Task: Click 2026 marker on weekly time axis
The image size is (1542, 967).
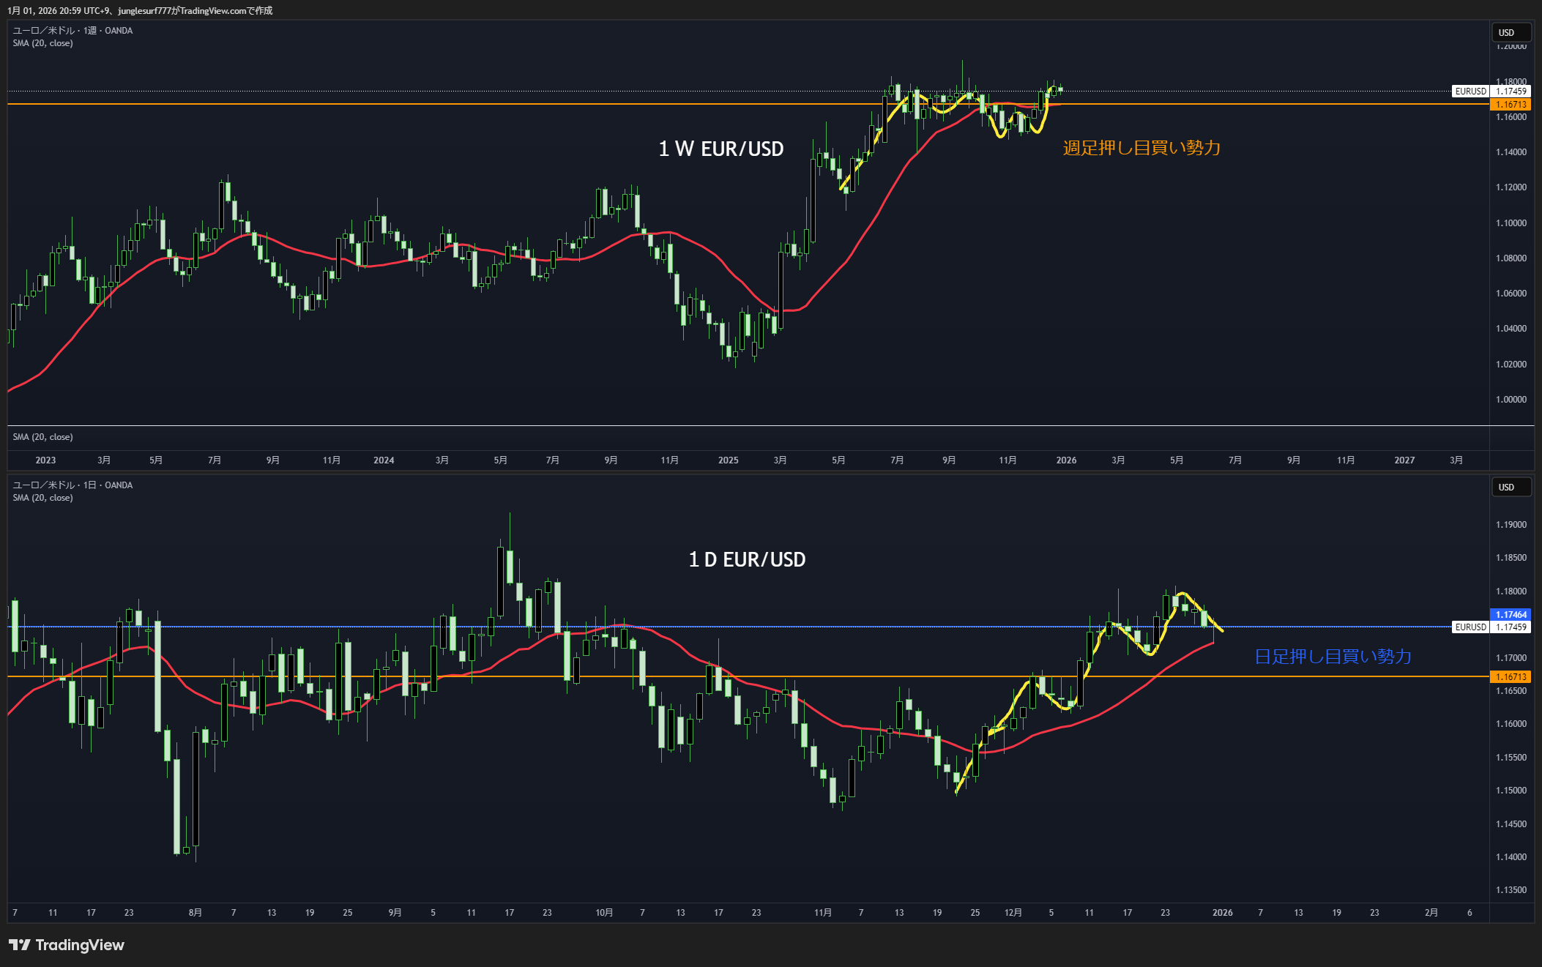Action: point(1066,460)
